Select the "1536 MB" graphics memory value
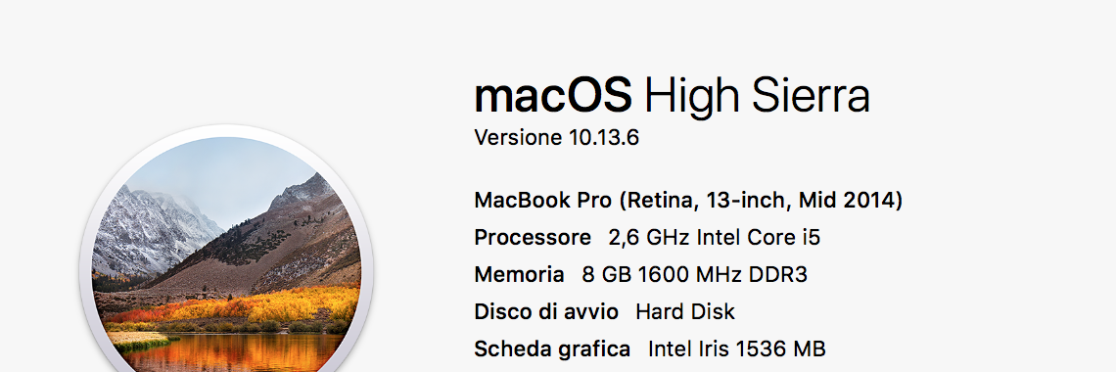This screenshot has width=1116, height=372. click(x=781, y=349)
